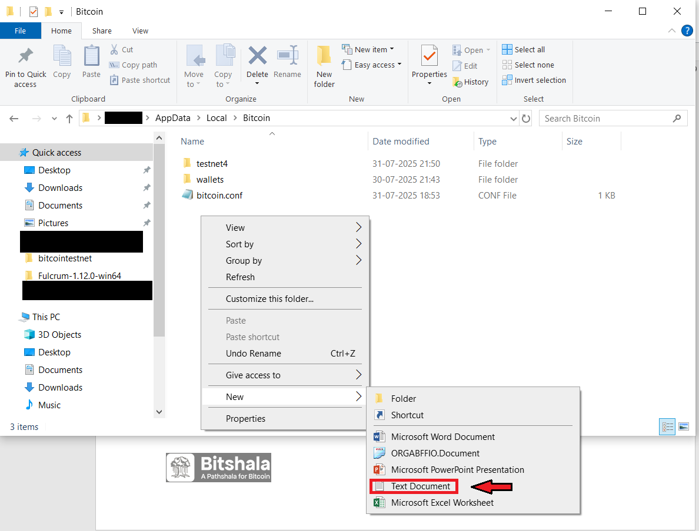Viewport: 699px width, 531px height.
Task: Switch to the Share tab
Action: click(x=102, y=31)
